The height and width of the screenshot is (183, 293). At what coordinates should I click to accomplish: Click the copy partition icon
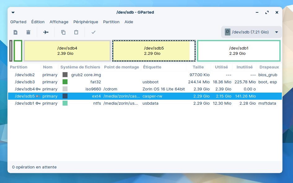[63, 32]
